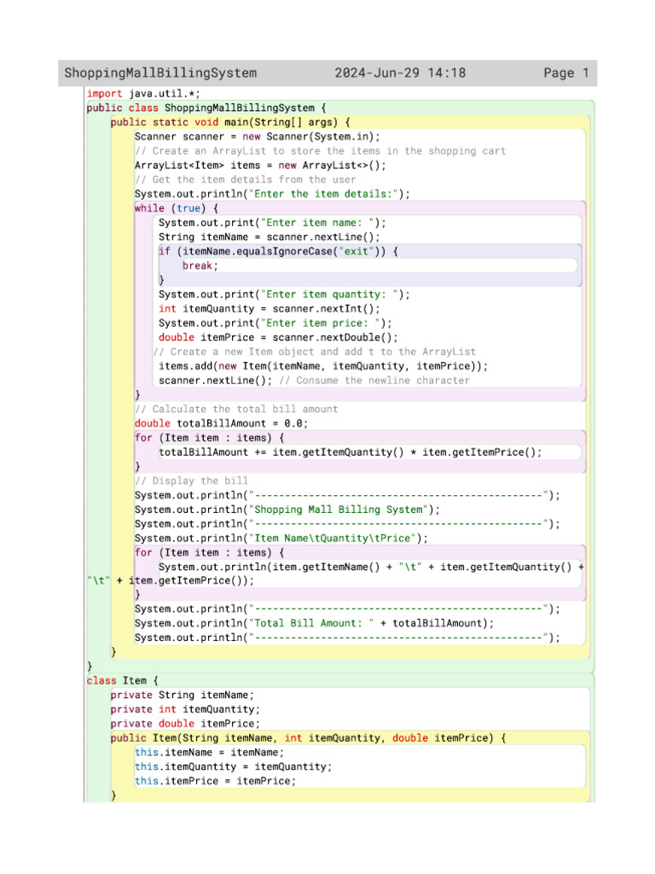655x874 pixels.
Task: Click the 'break;' statement
Action: pos(200,266)
